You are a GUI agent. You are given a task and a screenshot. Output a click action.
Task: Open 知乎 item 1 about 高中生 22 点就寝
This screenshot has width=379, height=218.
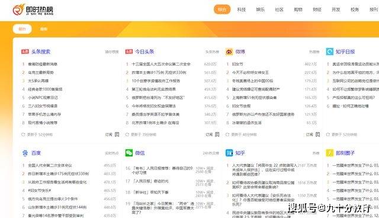pyautogui.click(x=265, y=169)
